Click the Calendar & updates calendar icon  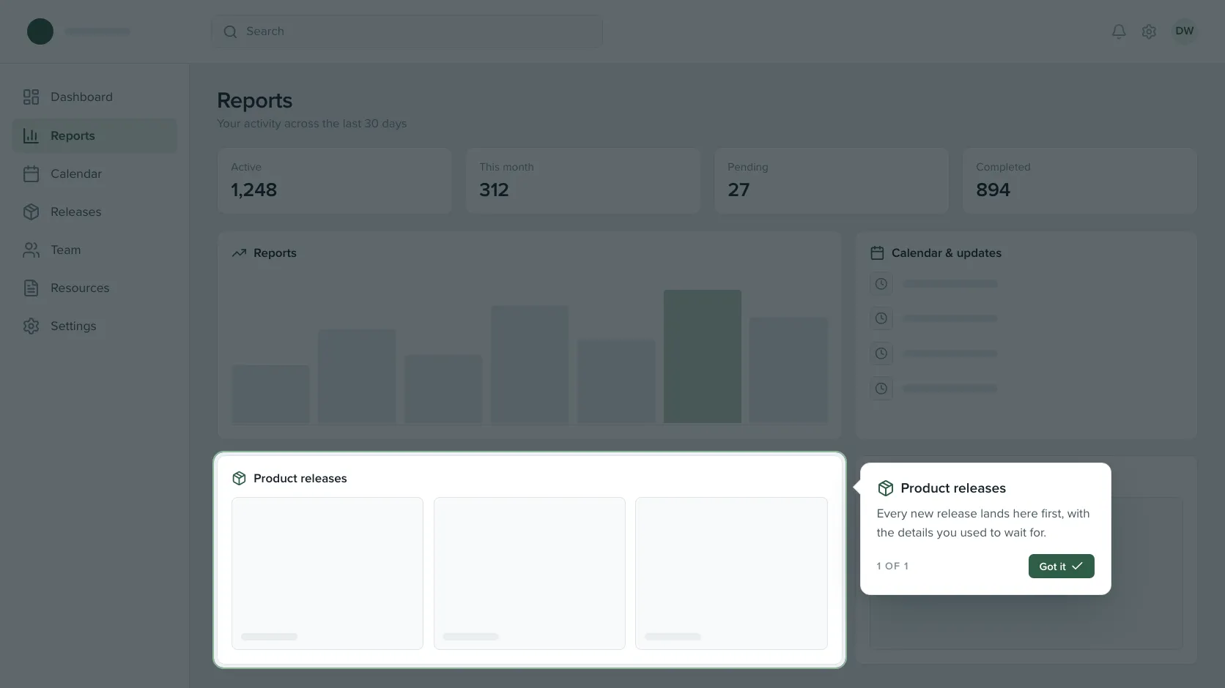click(877, 253)
